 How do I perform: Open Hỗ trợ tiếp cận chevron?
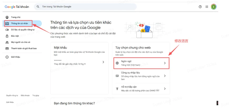coord(165,89)
